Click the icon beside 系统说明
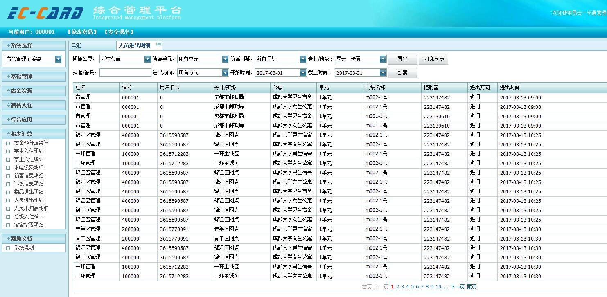The image size is (607, 297). 8,248
